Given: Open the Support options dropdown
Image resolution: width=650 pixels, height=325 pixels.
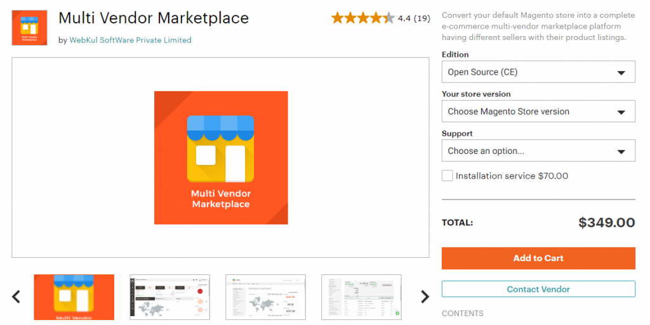Looking at the screenshot, I should tap(538, 151).
